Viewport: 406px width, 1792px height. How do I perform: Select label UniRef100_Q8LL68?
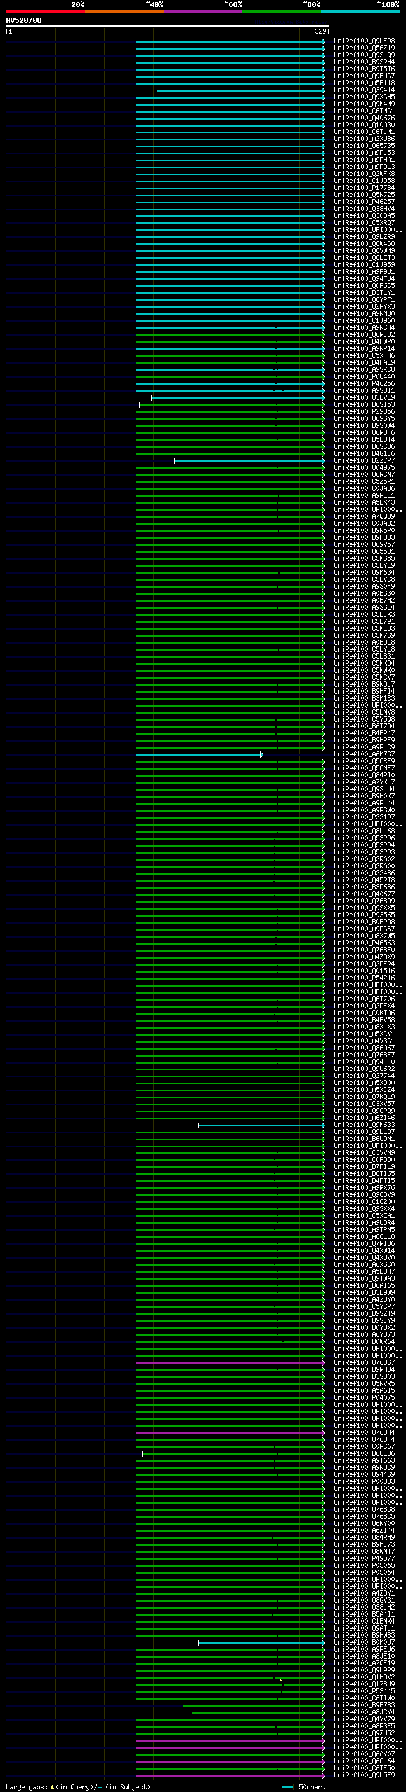click(364, 831)
